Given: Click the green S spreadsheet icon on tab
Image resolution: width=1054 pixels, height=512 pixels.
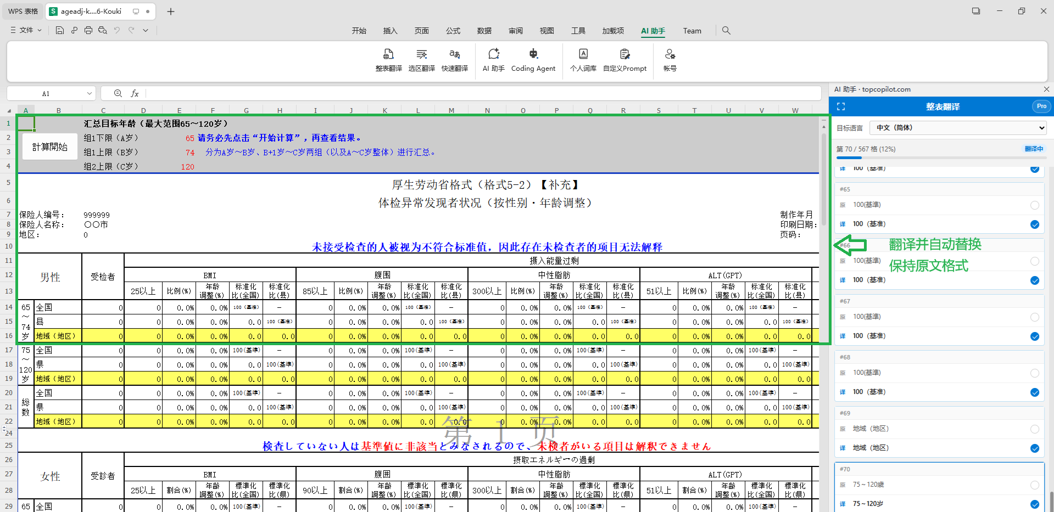Looking at the screenshot, I should pos(53,11).
